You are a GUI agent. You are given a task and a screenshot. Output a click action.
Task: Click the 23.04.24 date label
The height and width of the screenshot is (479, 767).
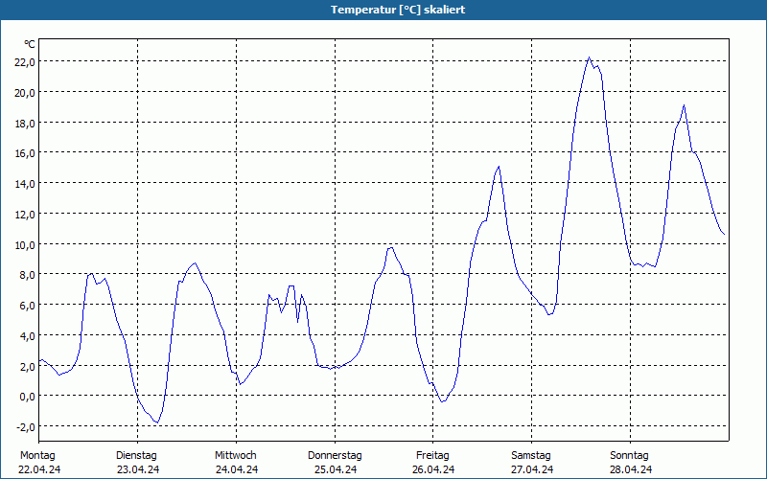(138, 469)
